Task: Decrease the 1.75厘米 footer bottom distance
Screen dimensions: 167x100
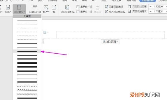Action: 151,11
